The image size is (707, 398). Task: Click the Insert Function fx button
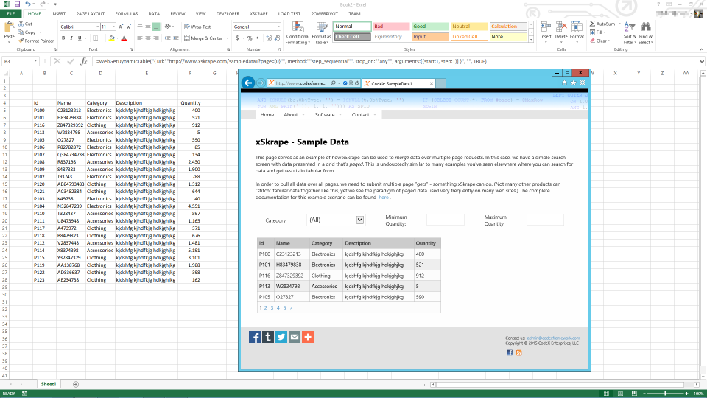coord(84,61)
